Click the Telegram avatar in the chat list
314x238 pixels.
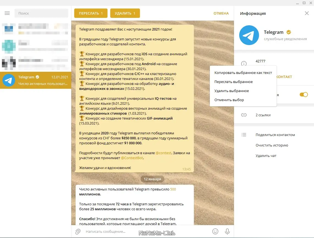point(9,80)
